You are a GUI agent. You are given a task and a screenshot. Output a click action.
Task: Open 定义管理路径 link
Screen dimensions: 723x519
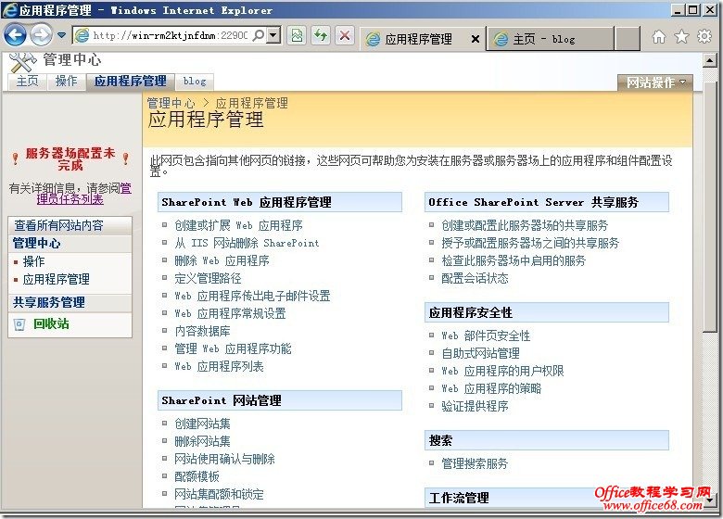208,278
